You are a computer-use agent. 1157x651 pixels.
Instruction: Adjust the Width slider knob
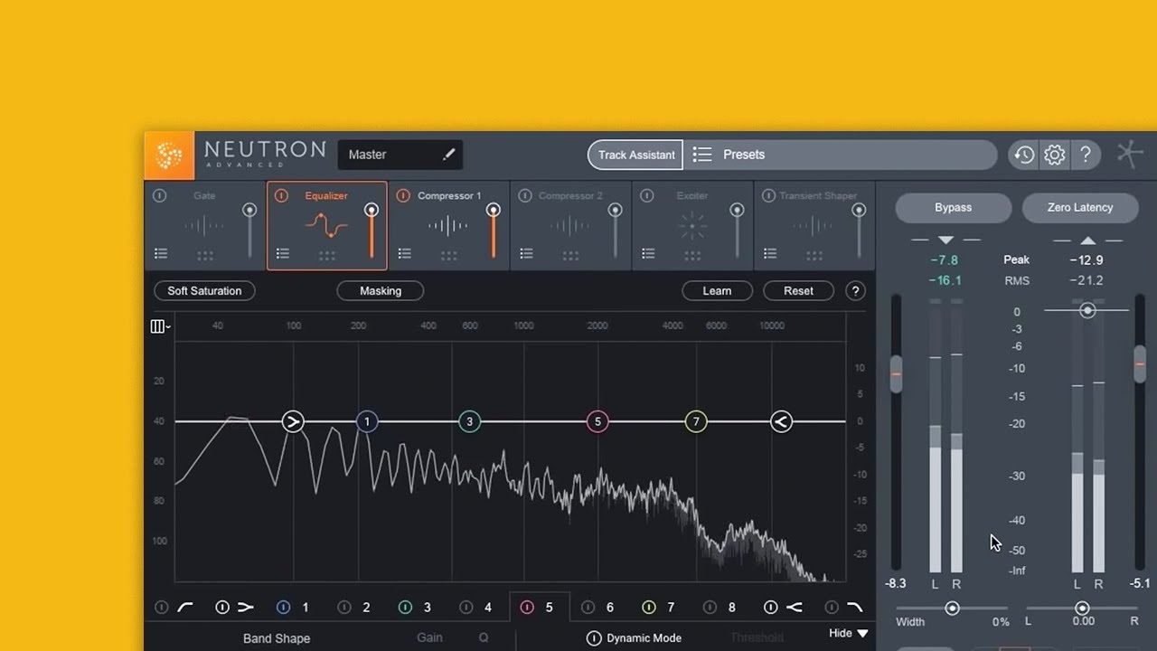[x=952, y=609]
